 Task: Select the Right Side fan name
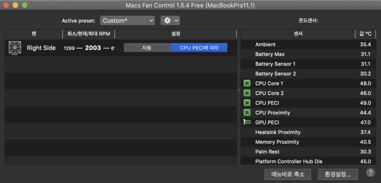click(x=41, y=48)
